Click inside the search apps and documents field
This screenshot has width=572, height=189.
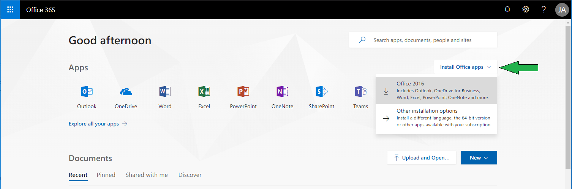[423, 40]
